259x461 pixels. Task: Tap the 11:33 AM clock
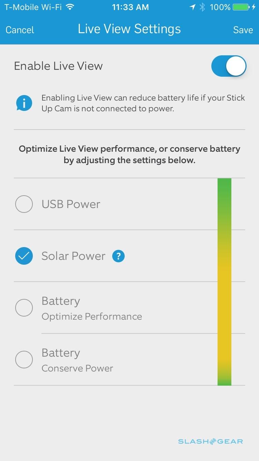pos(130,7)
